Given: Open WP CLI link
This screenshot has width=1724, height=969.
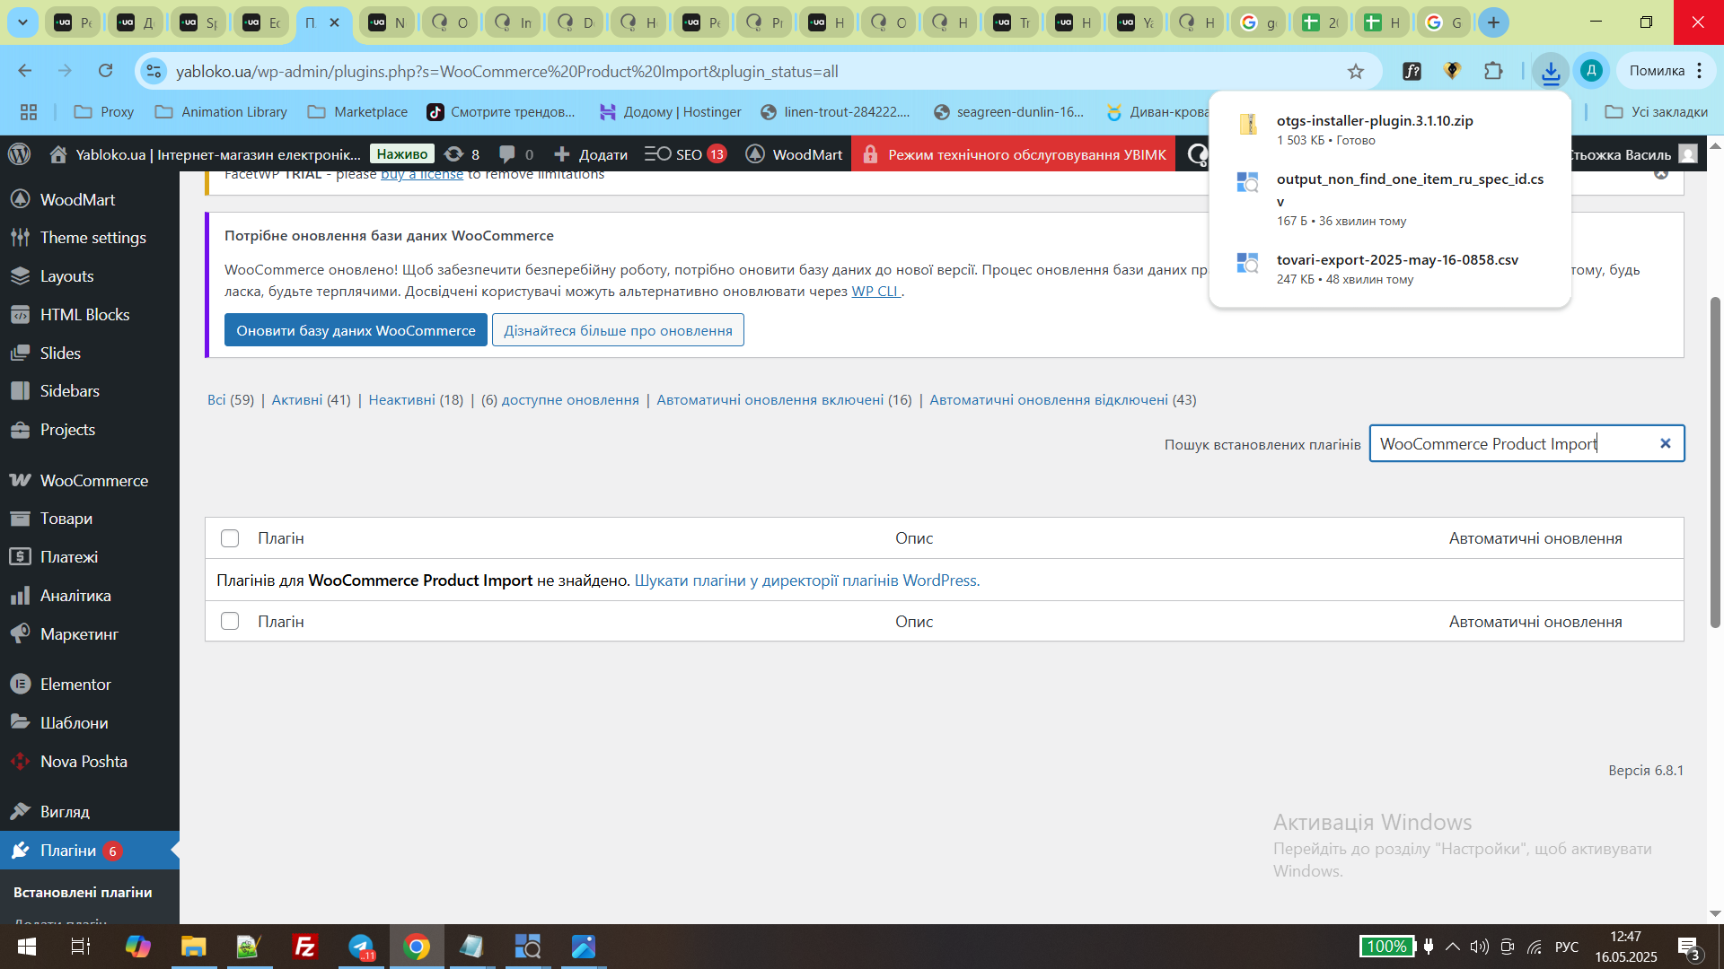Looking at the screenshot, I should coord(875,292).
